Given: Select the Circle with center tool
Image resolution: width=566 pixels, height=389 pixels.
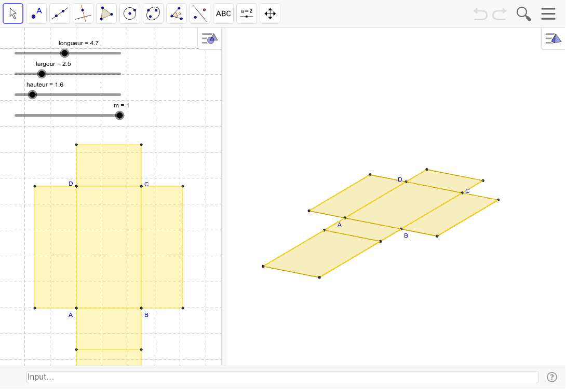Looking at the screenshot, I should coord(130,13).
